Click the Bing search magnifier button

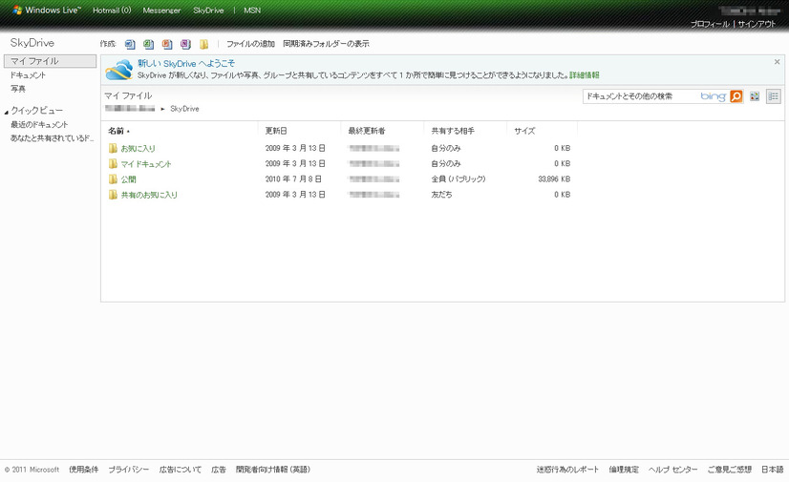coord(736,96)
